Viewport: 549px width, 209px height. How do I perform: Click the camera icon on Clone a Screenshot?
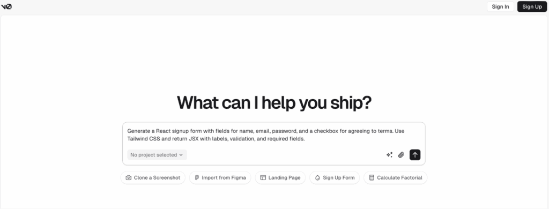point(129,178)
